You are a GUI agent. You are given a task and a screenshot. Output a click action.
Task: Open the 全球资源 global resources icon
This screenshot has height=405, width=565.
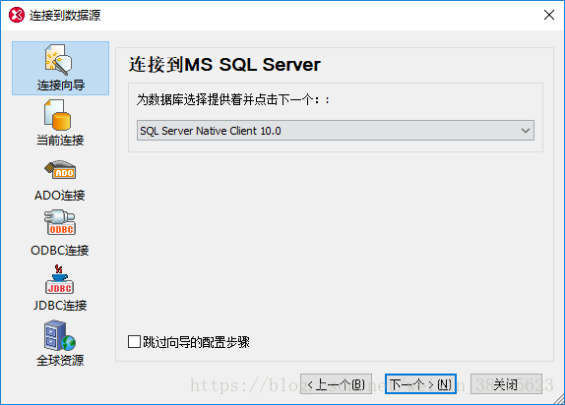coord(60,343)
